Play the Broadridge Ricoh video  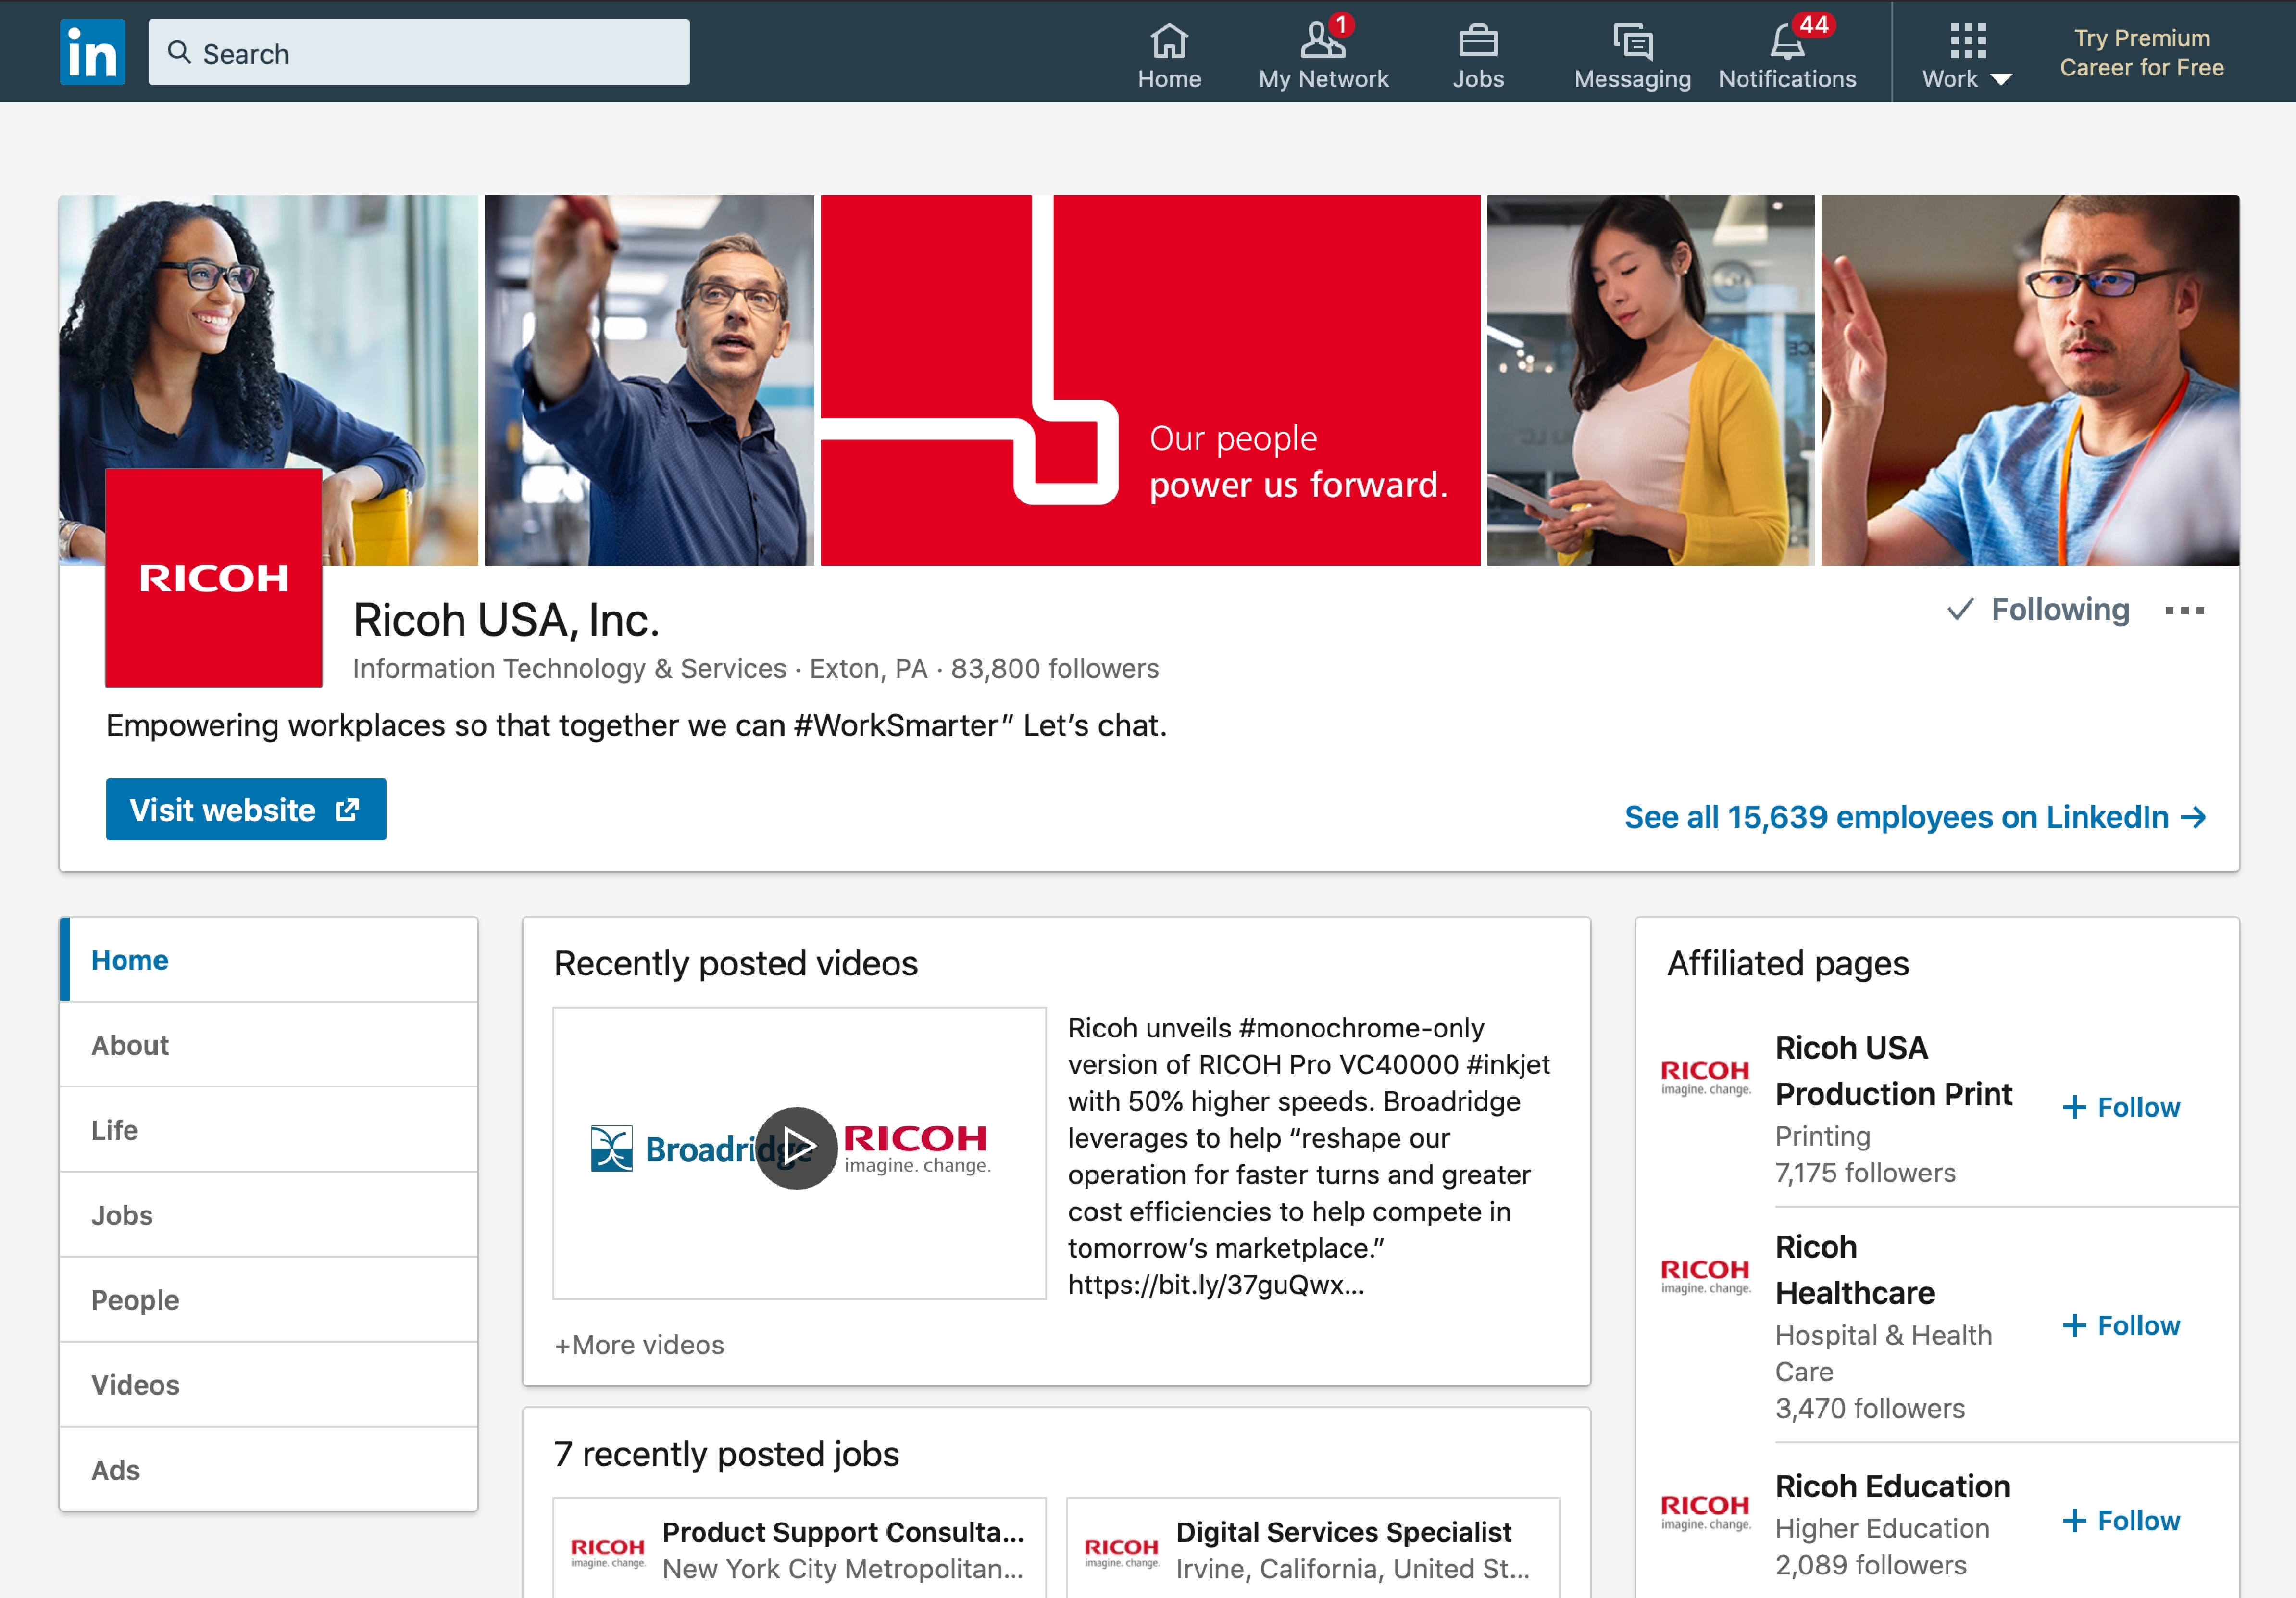[796, 1147]
